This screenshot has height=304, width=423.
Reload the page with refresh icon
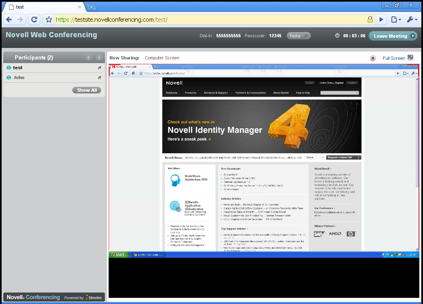click(x=34, y=19)
